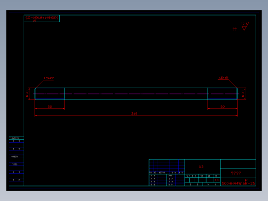This screenshot has width=268, height=201.
Task: Click the mirrored part number box top-left
Action: point(42,19)
